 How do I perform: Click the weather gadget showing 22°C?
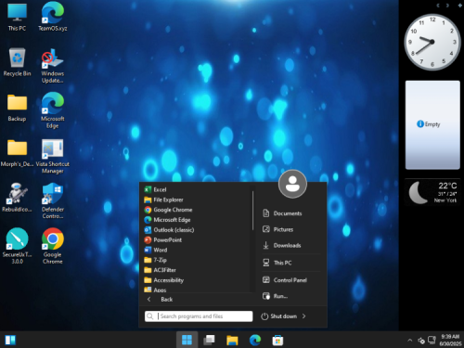tap(432, 192)
